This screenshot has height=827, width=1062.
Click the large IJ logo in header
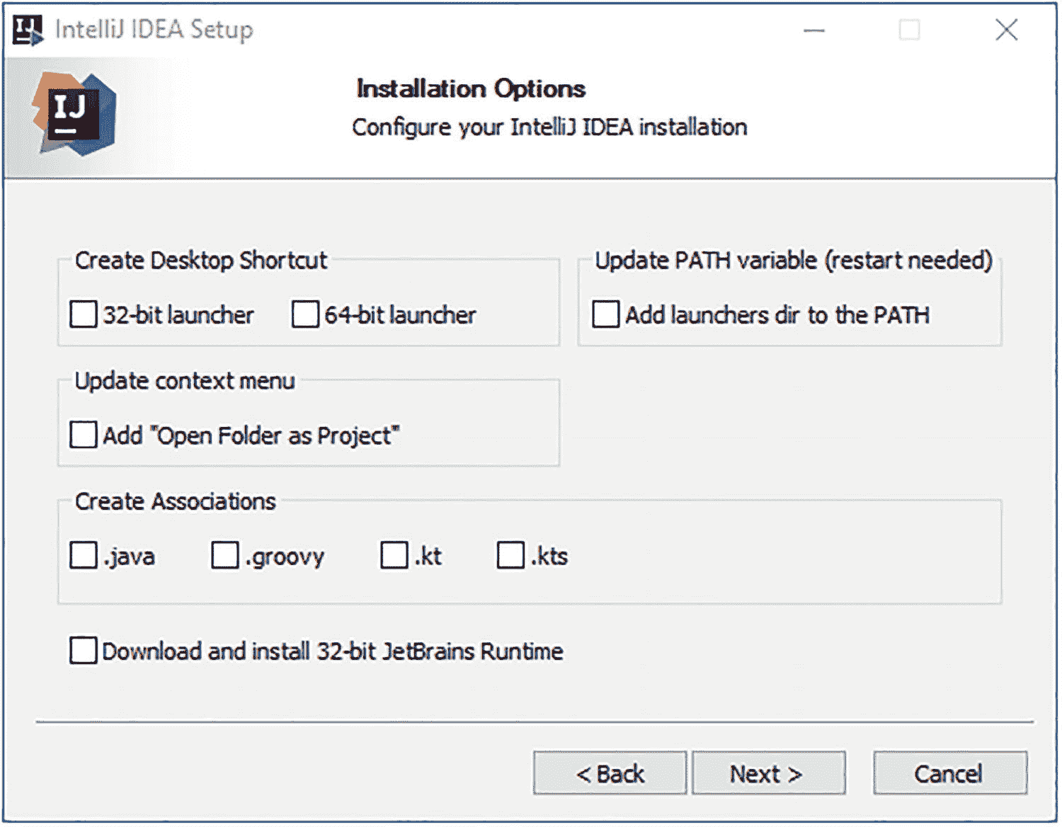(x=74, y=114)
